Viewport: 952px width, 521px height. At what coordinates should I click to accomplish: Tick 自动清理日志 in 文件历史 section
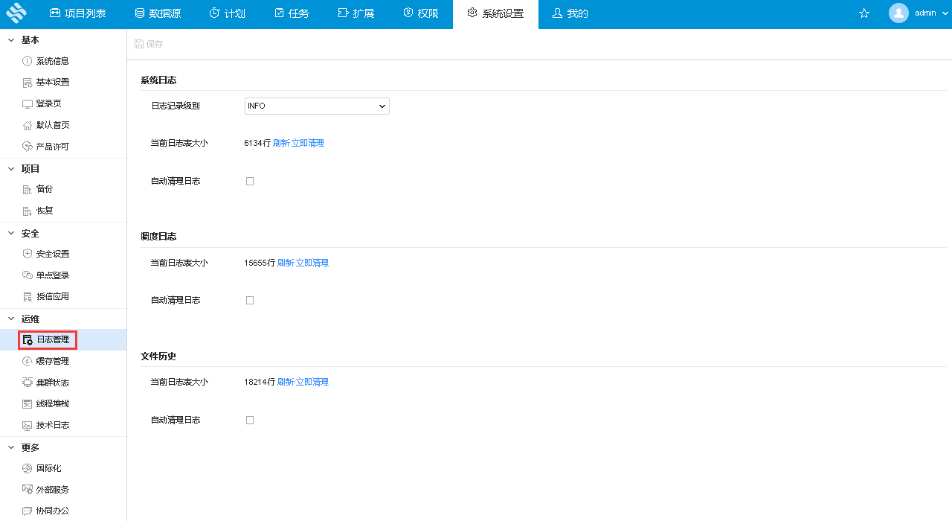coord(250,420)
